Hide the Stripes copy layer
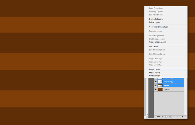This screenshot has height=125, width=195. 156,82
